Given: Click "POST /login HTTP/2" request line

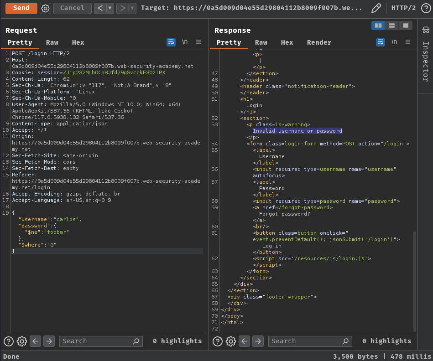Looking at the screenshot, I should click(x=41, y=53).
